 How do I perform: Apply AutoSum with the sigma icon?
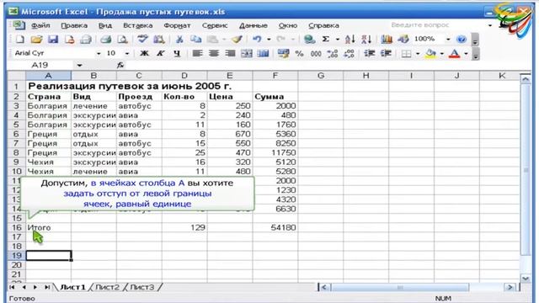pos(326,40)
